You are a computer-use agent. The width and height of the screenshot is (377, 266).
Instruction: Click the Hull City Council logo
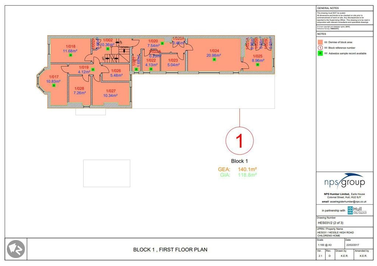click(x=357, y=210)
